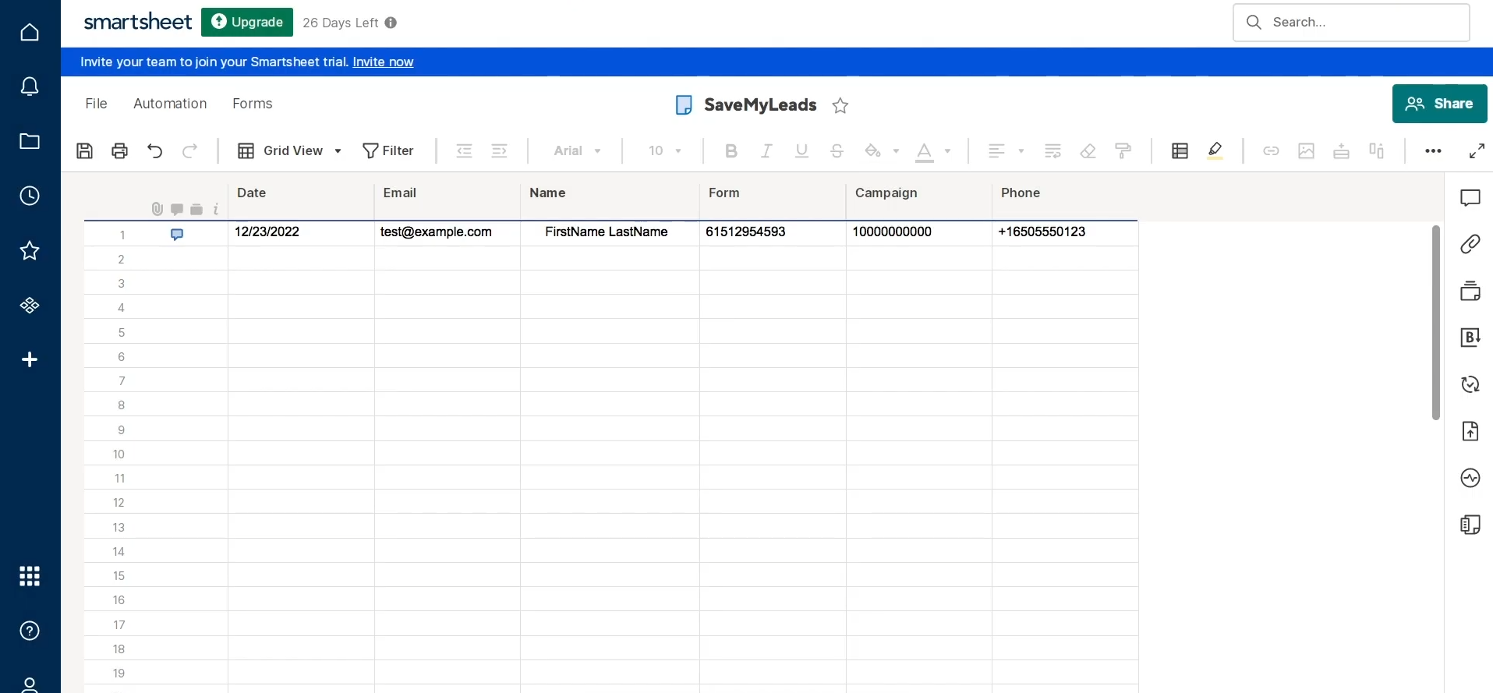The width and height of the screenshot is (1493, 693).
Task: Click the Clear formatting eraser icon
Action: coord(1088,150)
